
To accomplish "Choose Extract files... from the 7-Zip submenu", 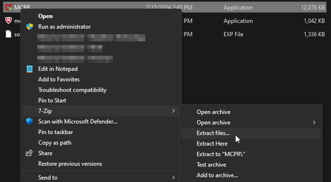I will click(213, 133).
